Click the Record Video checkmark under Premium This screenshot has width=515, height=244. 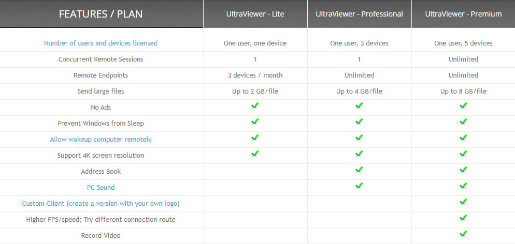tap(463, 234)
